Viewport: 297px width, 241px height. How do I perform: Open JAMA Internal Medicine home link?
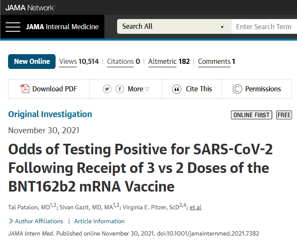click(62, 27)
